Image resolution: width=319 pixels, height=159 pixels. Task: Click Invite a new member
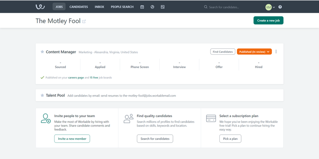[x=72, y=139]
